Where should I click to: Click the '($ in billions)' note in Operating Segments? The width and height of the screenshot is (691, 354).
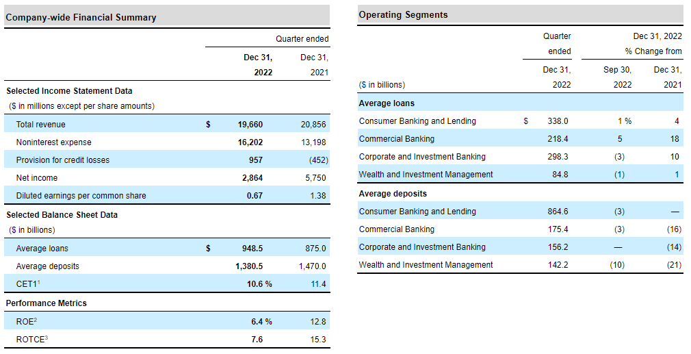coord(382,85)
